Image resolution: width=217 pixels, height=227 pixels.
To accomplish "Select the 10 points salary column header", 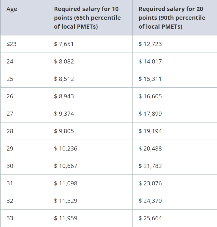I will [x=87, y=18].
